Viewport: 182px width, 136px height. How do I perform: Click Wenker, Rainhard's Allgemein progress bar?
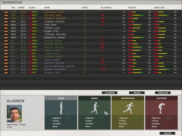tap(109, 69)
